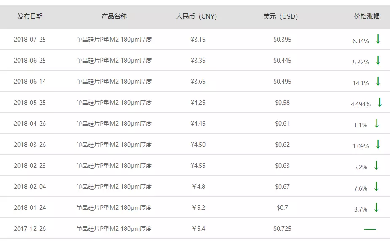This screenshot has height=241, width=390.
Task: Click the USD price $0.445
Action: (282, 61)
